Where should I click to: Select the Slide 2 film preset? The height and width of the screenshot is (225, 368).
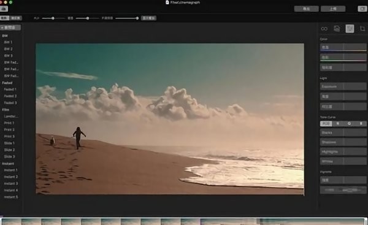tap(9, 150)
